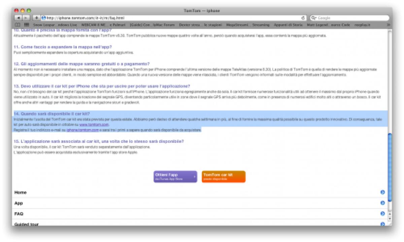Click the orange TomTom car kit button
The height and width of the screenshot is (242, 404).
pyautogui.click(x=224, y=177)
